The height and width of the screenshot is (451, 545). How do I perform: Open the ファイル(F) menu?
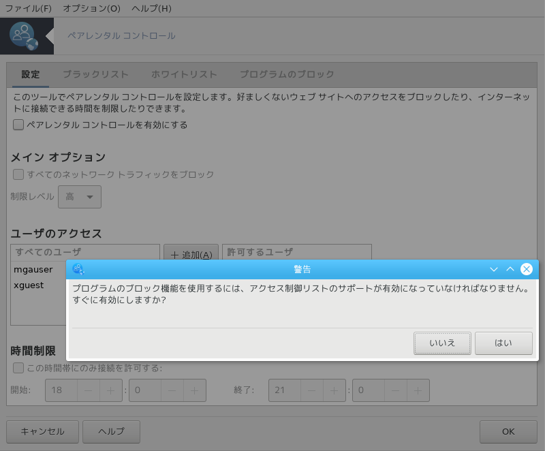coord(28,8)
